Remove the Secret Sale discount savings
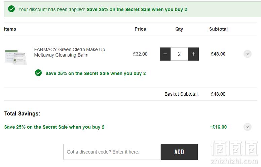The width and height of the screenshot is (261, 167). [248, 127]
